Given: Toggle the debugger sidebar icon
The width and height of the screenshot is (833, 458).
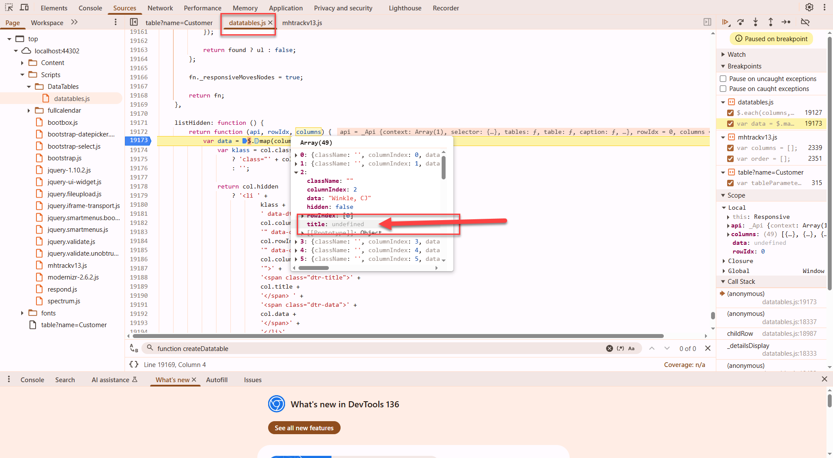Looking at the screenshot, I should point(707,22).
